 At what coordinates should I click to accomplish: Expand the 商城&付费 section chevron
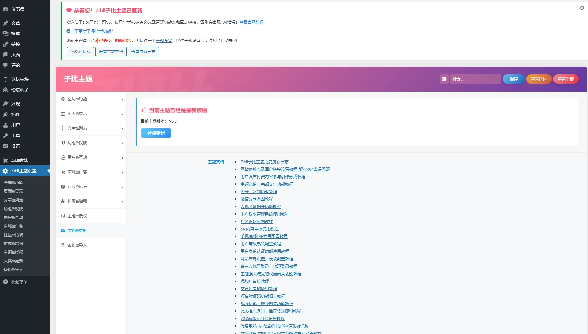pos(122,173)
